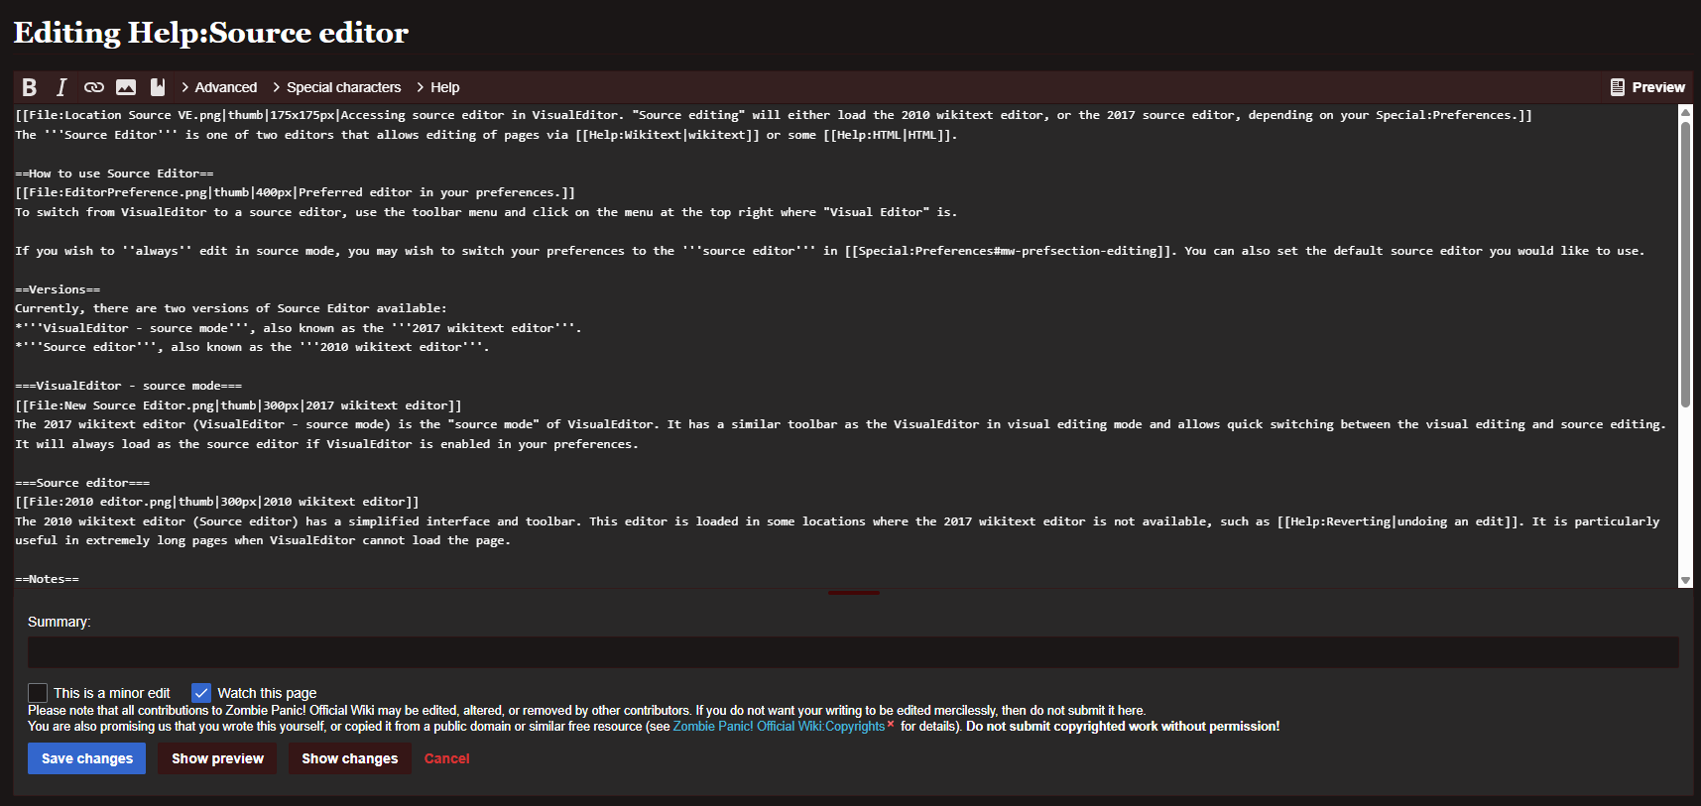The image size is (1701, 806).
Task: Open the live Preview panel
Action: pos(1647,87)
